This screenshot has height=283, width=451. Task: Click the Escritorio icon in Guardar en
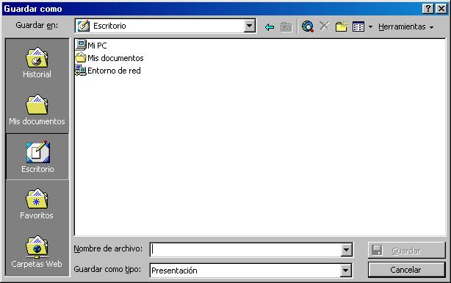pos(84,26)
